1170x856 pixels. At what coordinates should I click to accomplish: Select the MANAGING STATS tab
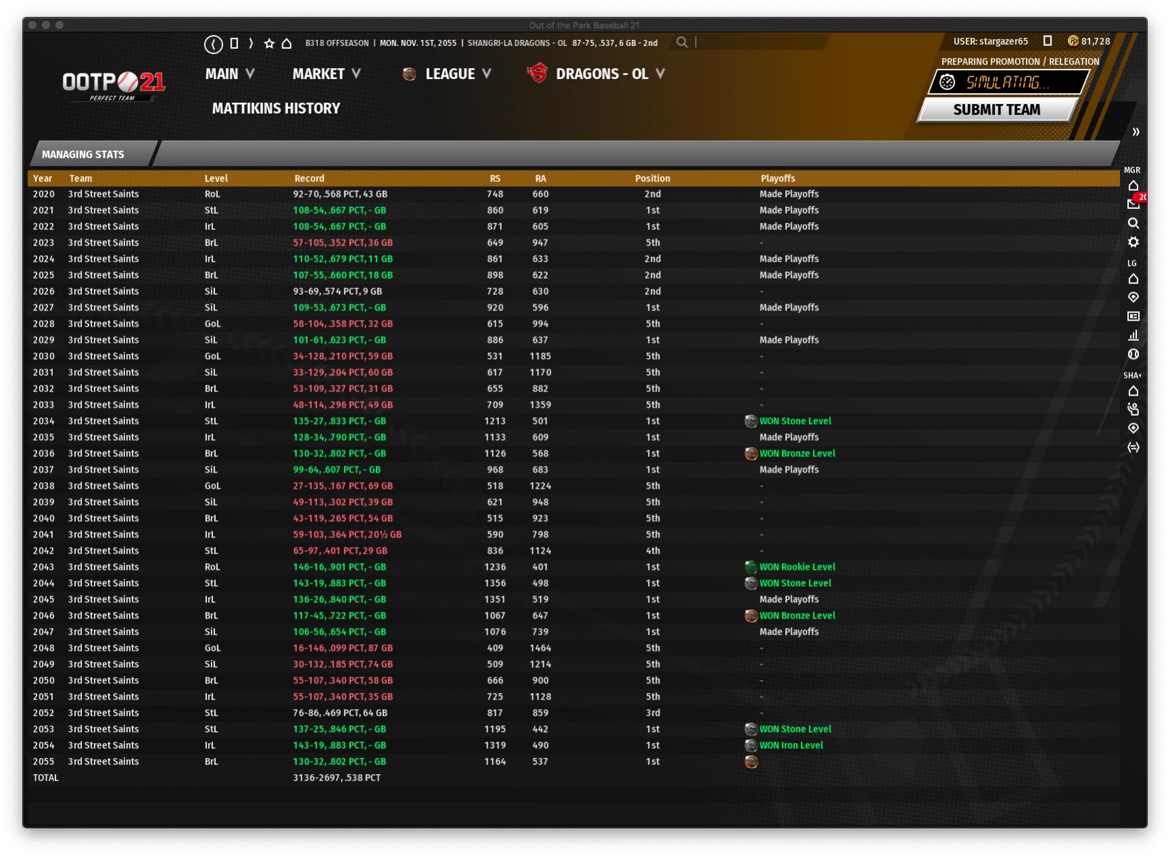click(83, 154)
